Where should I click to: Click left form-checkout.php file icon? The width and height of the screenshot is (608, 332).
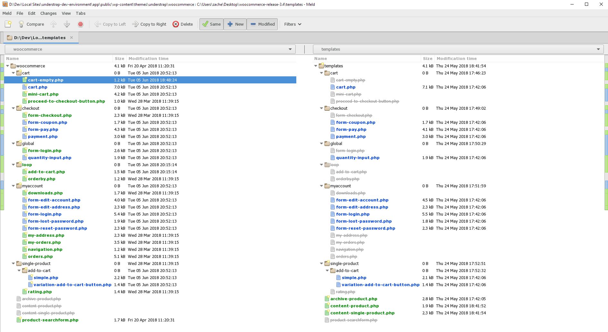[25, 115]
